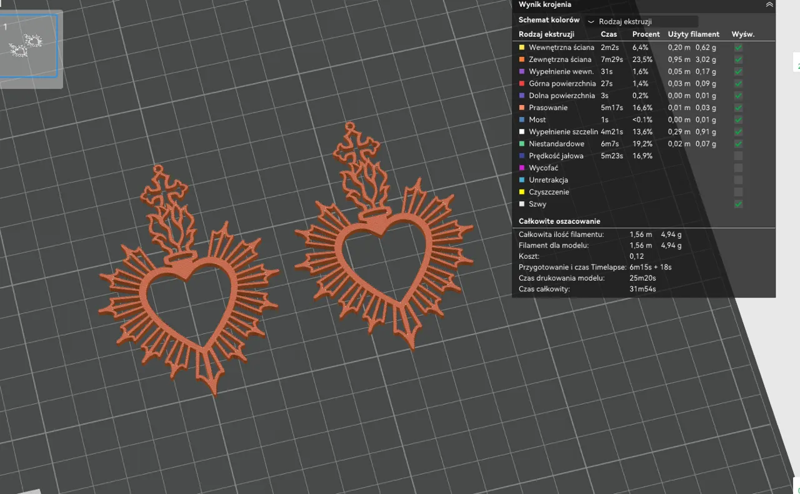This screenshot has height=494, width=800.
Task: Click the orange Zewnętrzna ściana color swatch
Action: 522,59
